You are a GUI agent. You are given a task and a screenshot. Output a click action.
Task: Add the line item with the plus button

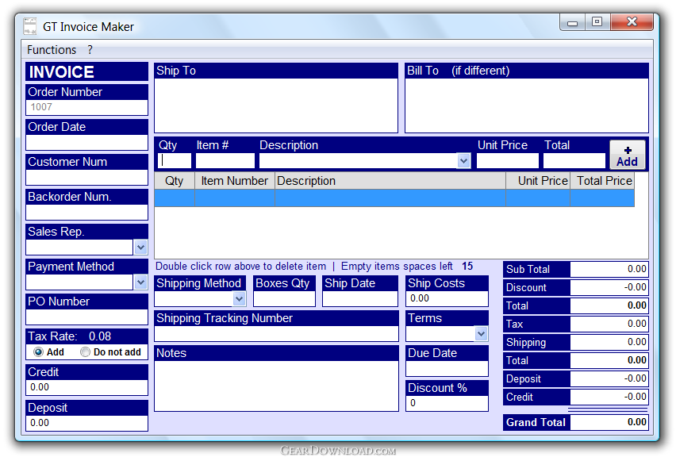click(x=628, y=156)
